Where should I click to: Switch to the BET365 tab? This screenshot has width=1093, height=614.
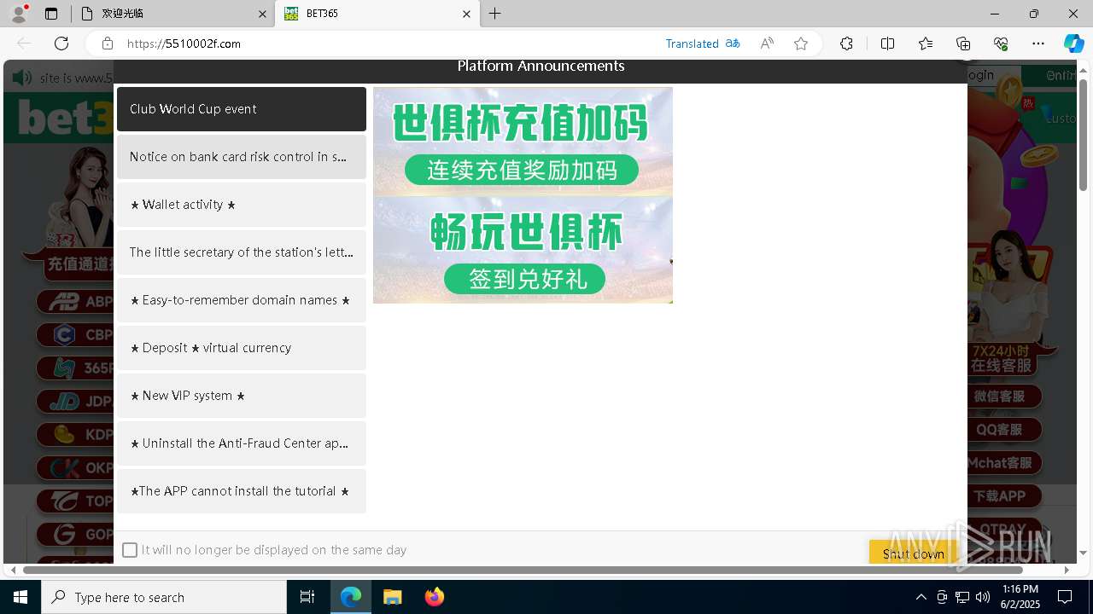pos(377,14)
